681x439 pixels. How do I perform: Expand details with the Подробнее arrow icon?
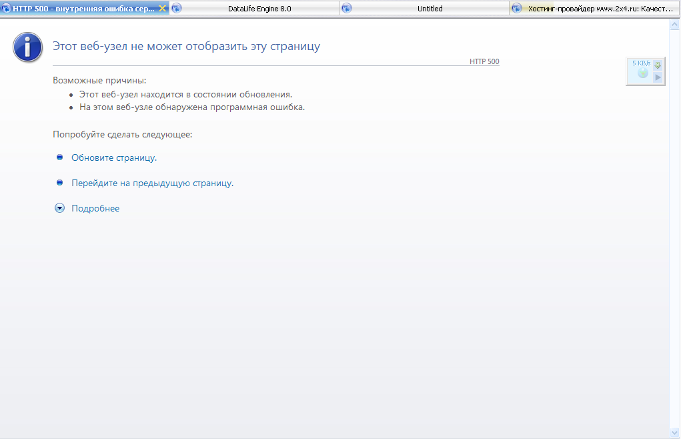[59, 208]
